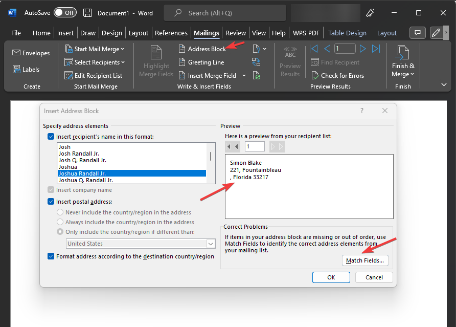The image size is (456, 327).
Task: Open the Table Design tab
Action: 347,33
